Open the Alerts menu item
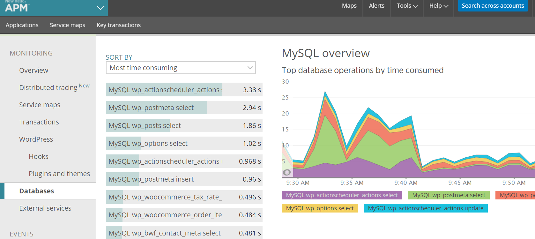The width and height of the screenshot is (535, 239). (x=376, y=6)
